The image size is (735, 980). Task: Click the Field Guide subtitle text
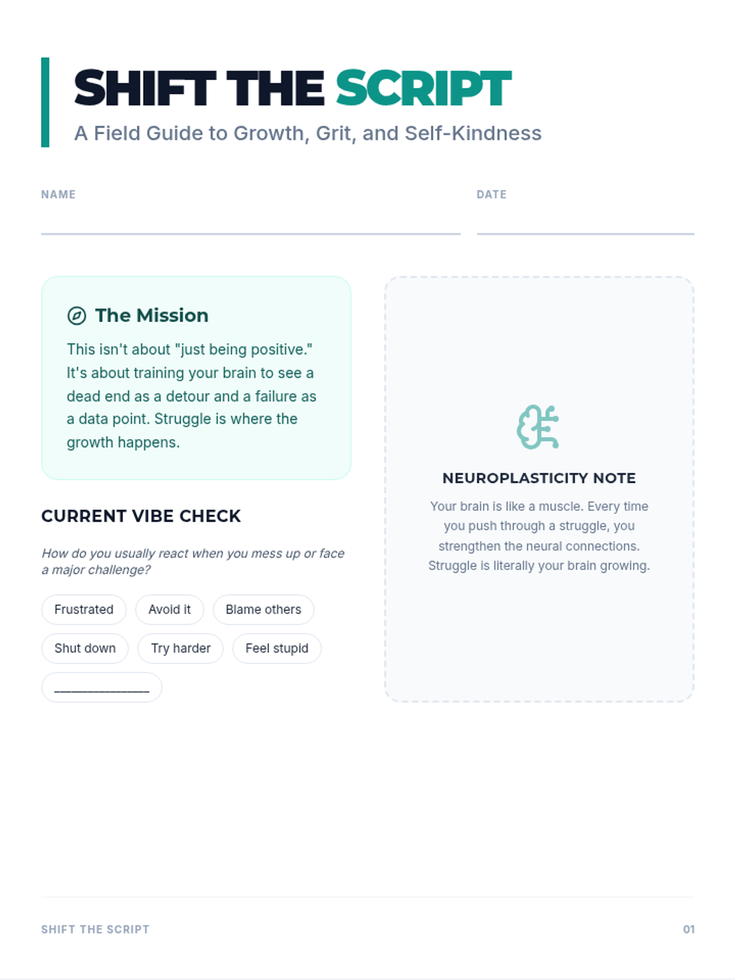click(x=308, y=134)
